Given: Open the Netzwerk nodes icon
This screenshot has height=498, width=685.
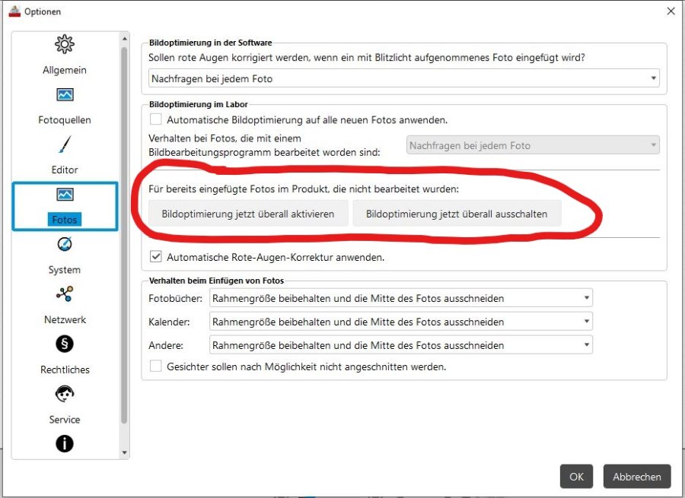Looking at the screenshot, I should 65,294.
